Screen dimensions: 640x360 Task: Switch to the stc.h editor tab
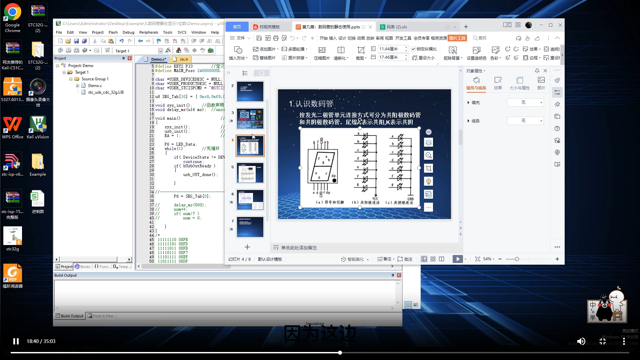click(x=181, y=59)
